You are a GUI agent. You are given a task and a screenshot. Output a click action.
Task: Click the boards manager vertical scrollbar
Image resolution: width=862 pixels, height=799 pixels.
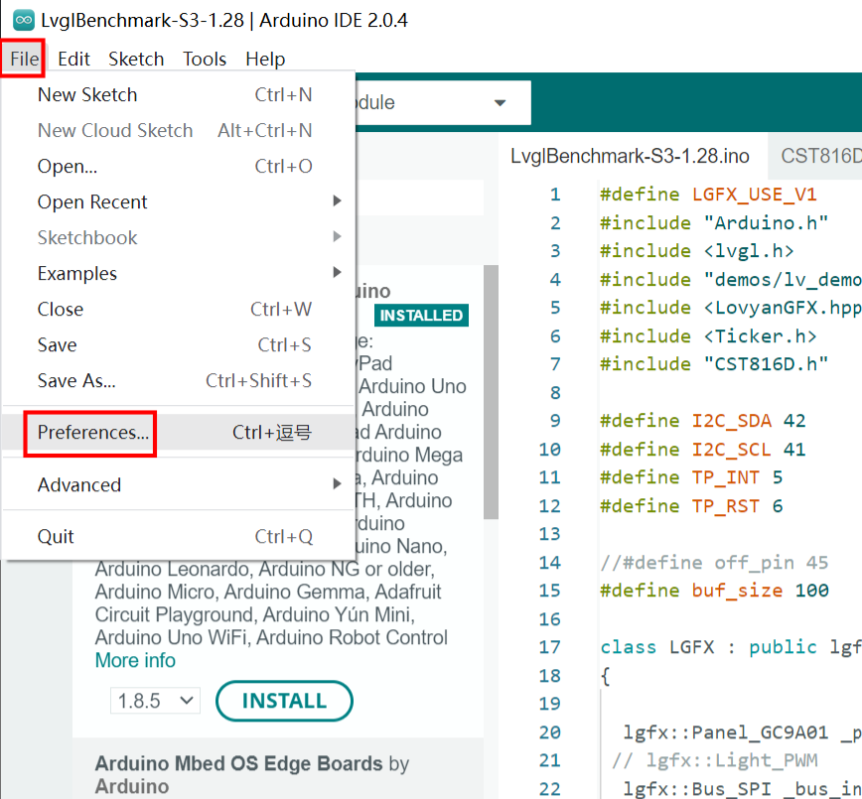tap(491, 392)
